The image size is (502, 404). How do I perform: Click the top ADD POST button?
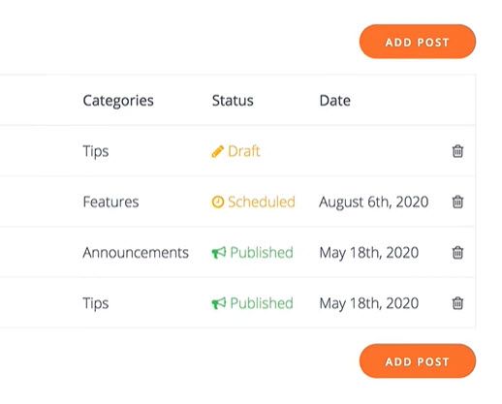click(x=418, y=42)
